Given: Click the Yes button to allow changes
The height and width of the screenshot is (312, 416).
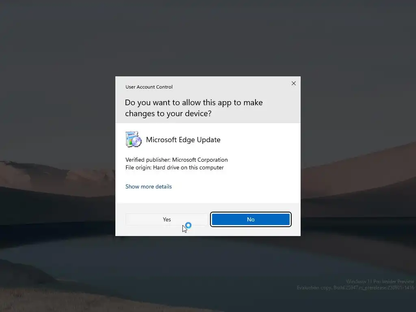Looking at the screenshot, I should (x=166, y=219).
